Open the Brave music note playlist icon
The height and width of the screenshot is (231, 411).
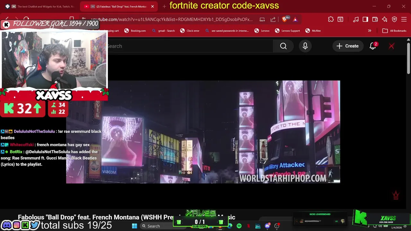(x=355, y=19)
